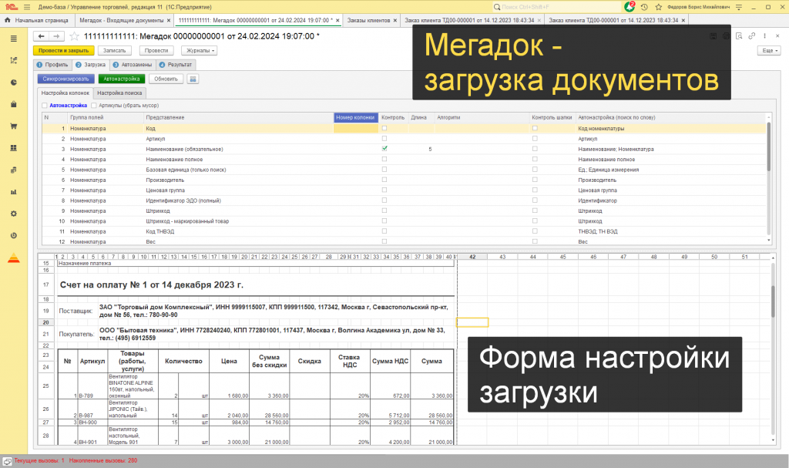The width and height of the screenshot is (789, 468).
Task: Open the document preview magnifier icon
Action: point(739,36)
